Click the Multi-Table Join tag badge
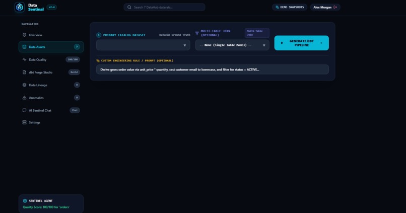Viewport: 406px width, 213px height. pyautogui.click(x=257, y=33)
